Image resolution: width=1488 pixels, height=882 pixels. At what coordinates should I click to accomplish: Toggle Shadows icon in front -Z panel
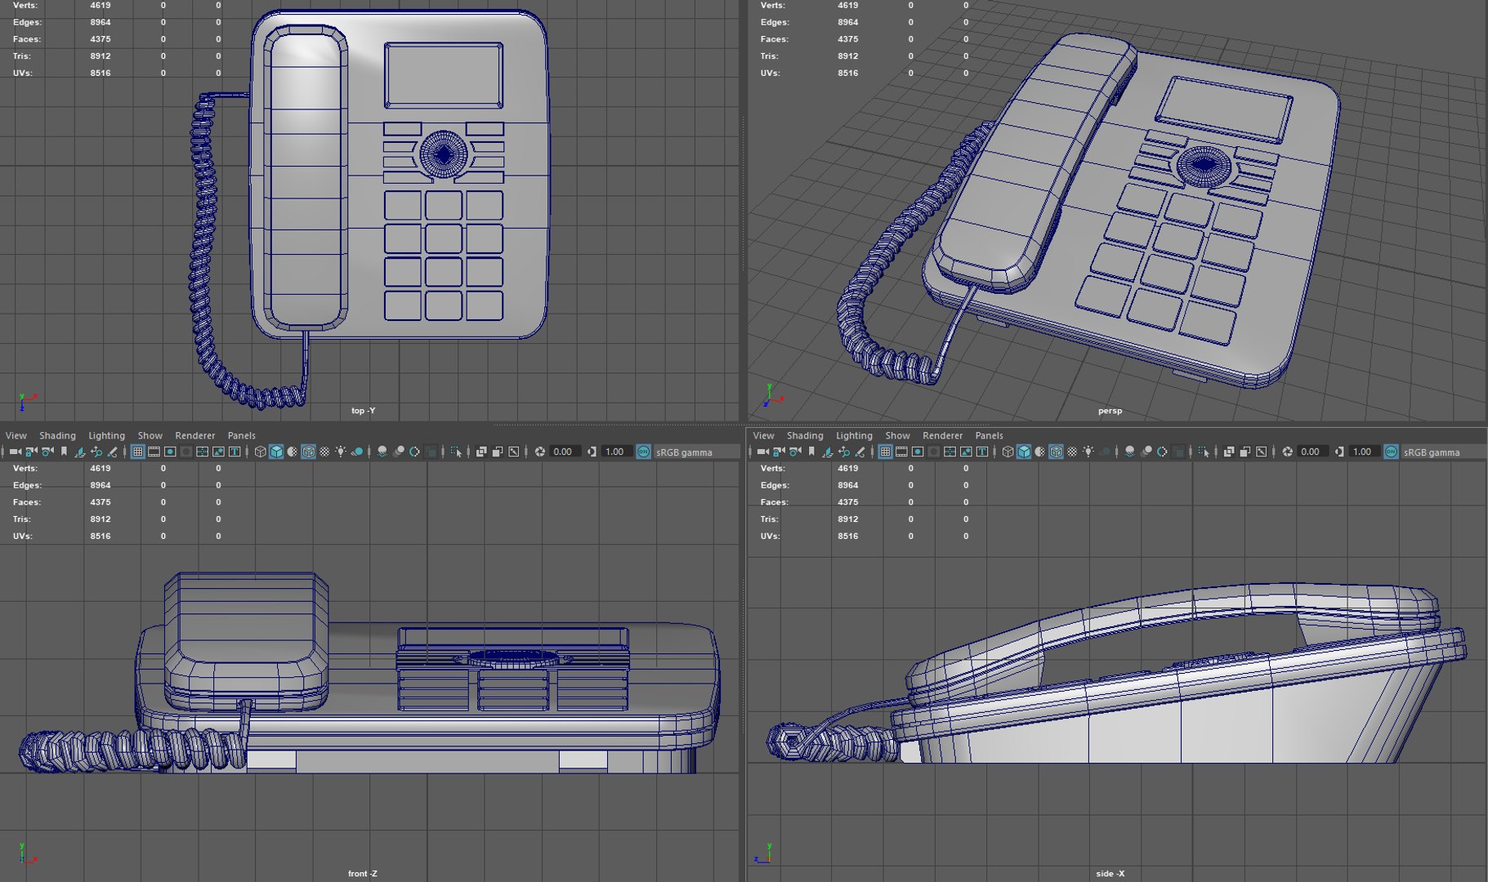coord(357,452)
